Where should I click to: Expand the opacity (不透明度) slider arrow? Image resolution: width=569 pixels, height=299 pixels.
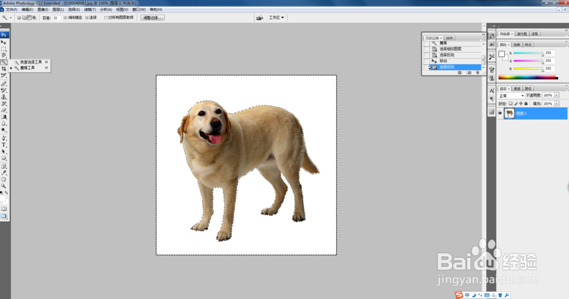[x=556, y=95]
